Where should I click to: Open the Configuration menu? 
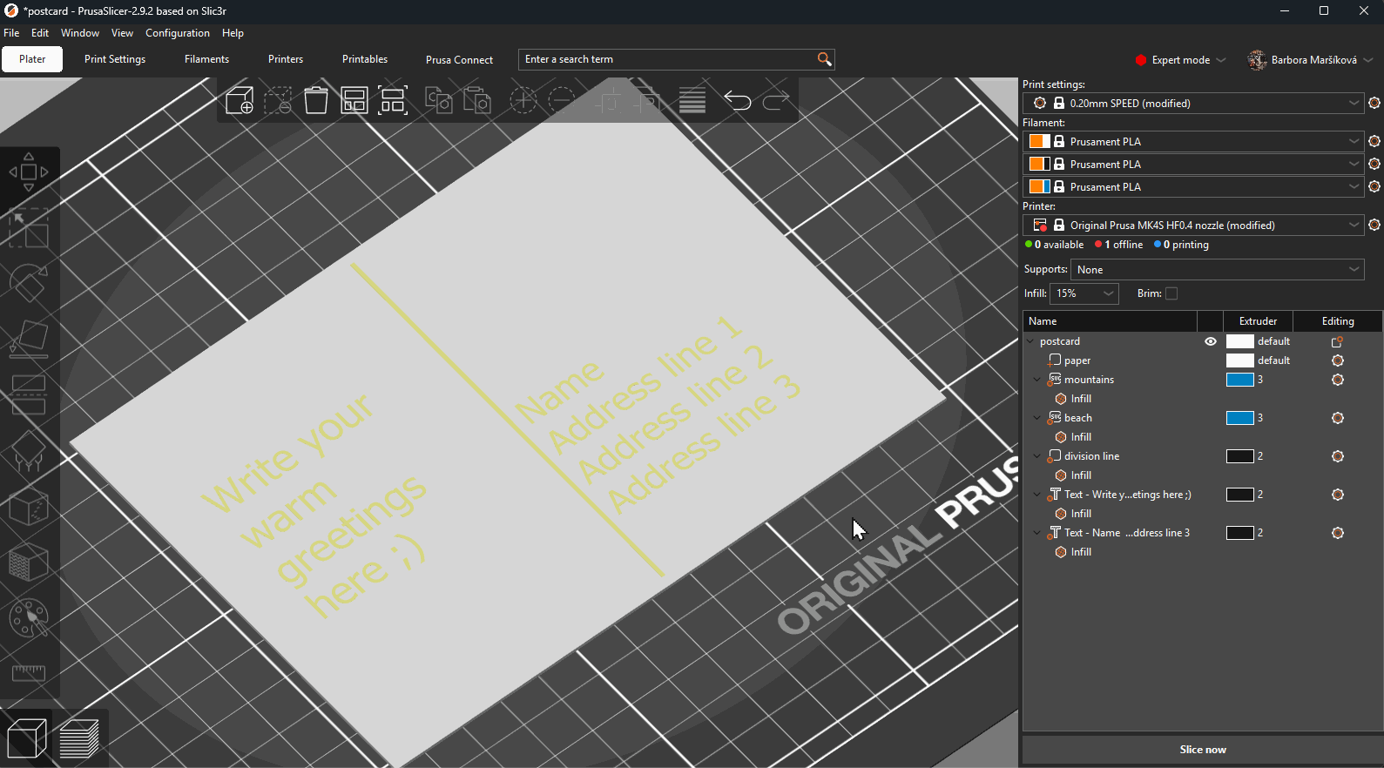point(177,33)
